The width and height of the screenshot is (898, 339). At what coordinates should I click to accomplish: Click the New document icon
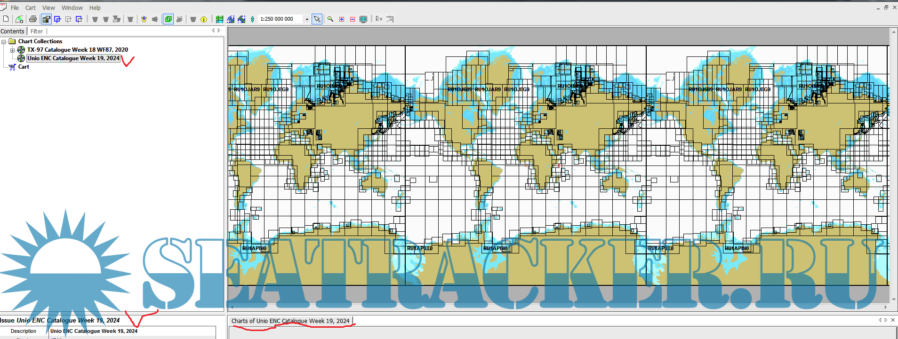point(6,19)
